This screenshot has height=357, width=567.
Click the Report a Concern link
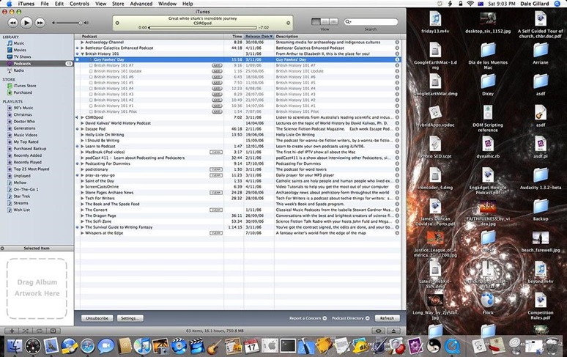[x=308, y=318]
